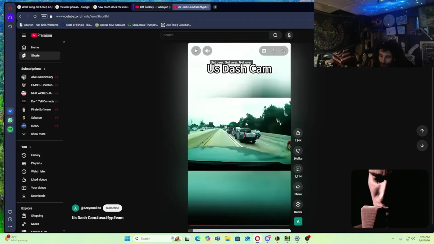Open Asurion bookmark

point(26,25)
